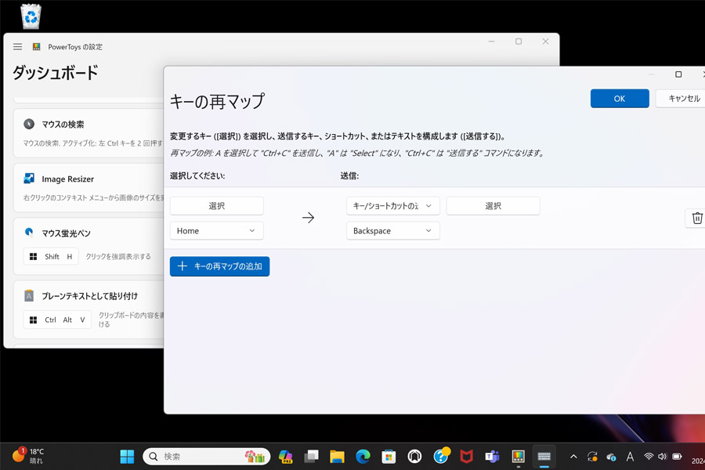Open McAfee from the taskbar

tap(466, 457)
